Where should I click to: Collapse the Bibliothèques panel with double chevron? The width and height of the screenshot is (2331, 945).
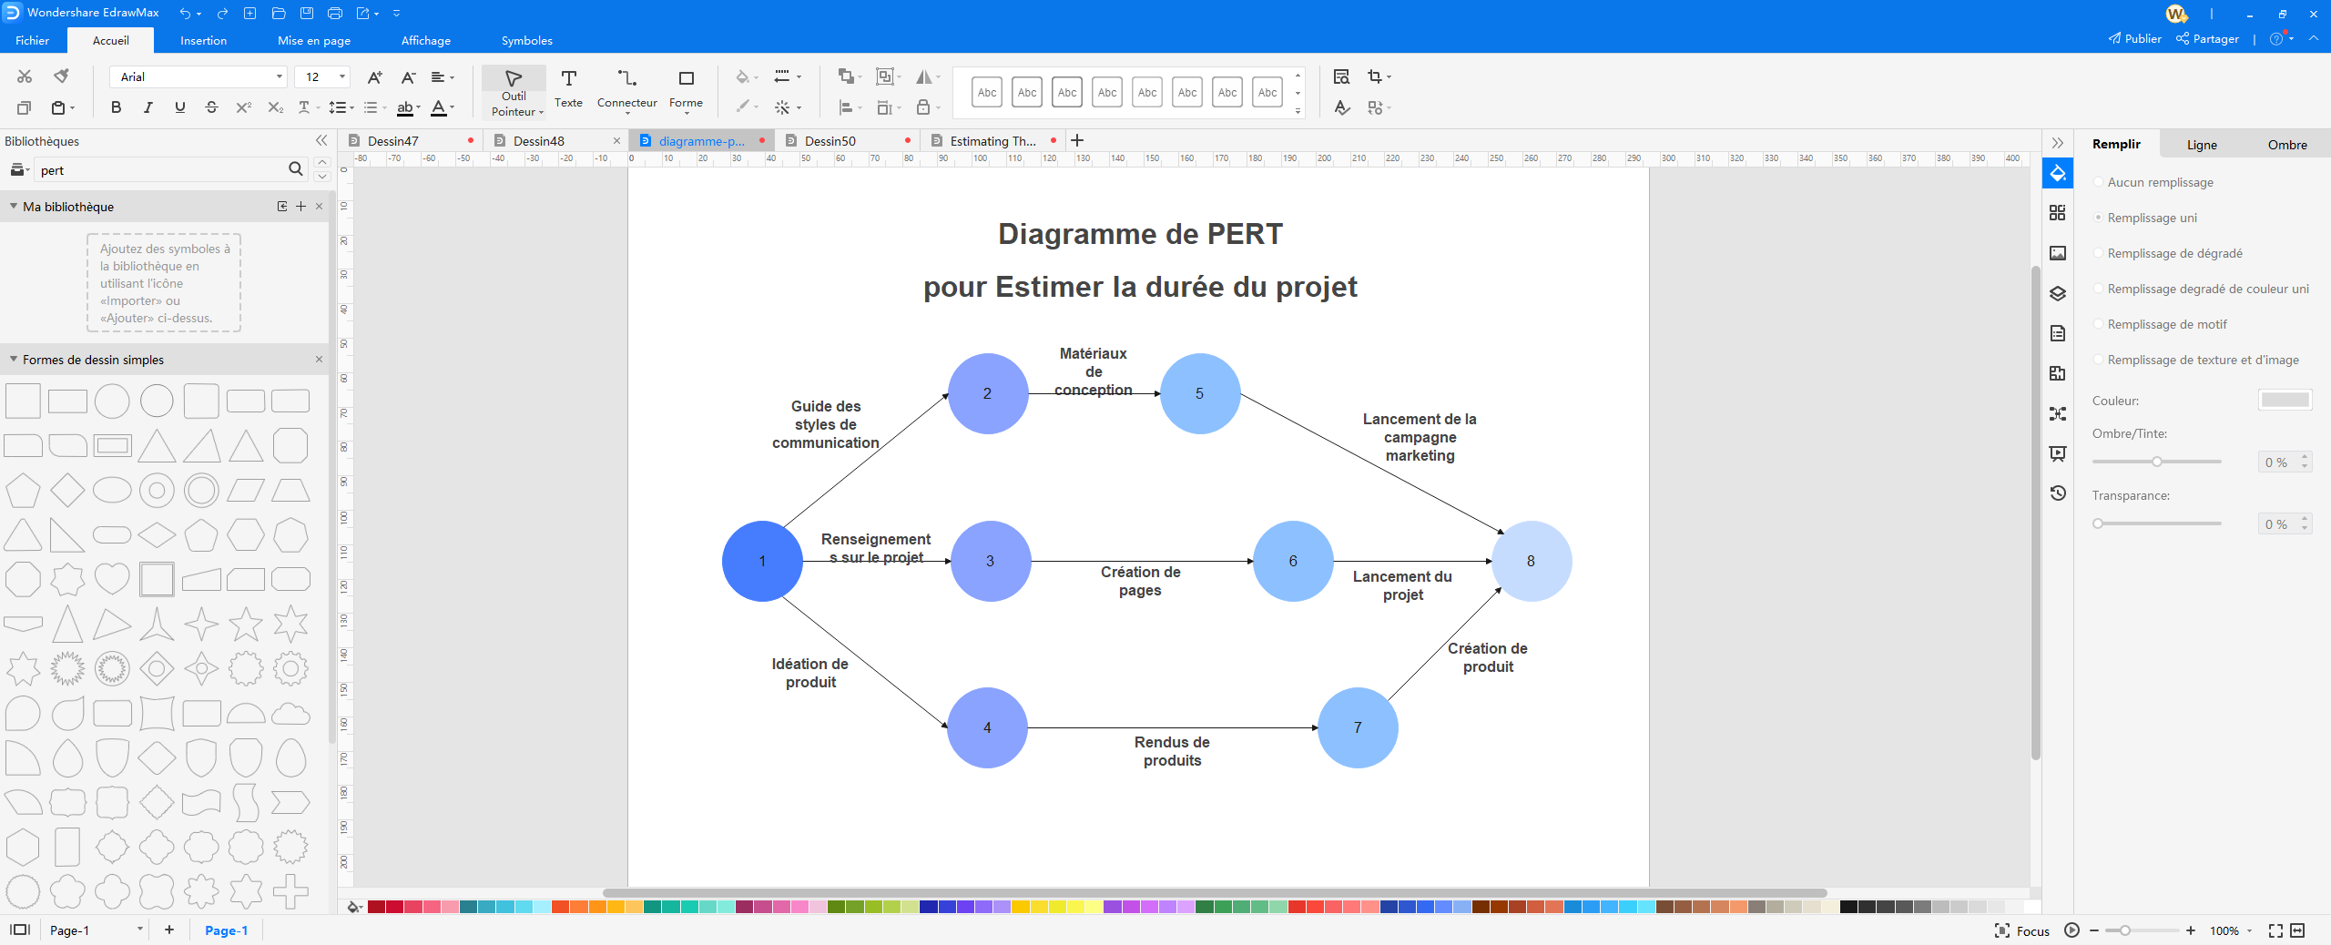point(321,140)
